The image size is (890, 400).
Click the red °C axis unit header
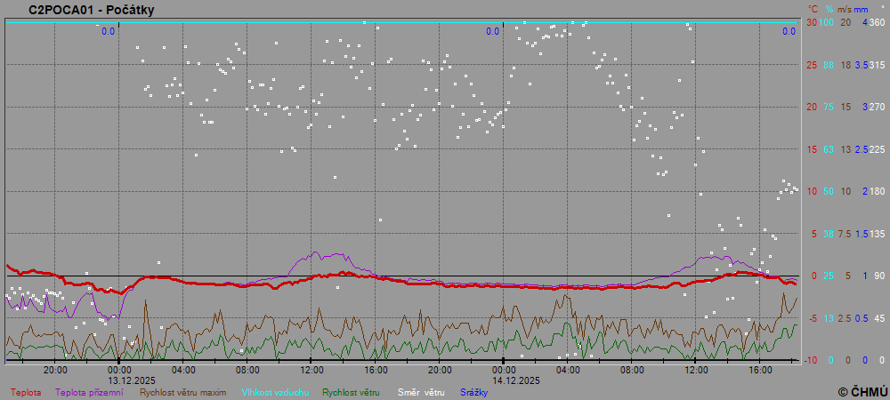(812, 10)
